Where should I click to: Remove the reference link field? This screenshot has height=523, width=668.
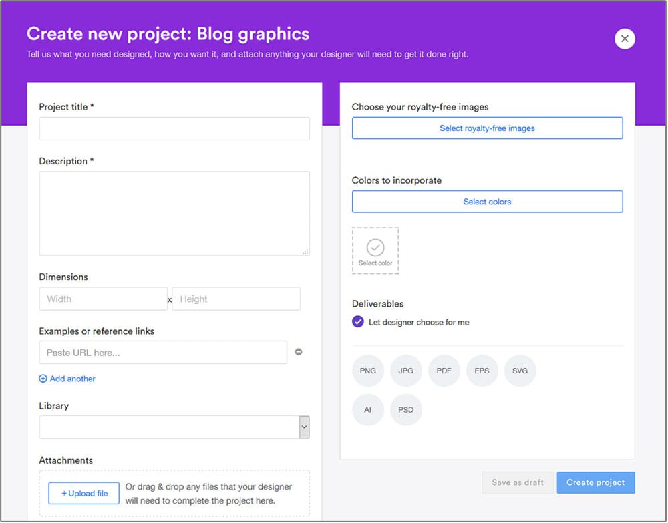299,352
